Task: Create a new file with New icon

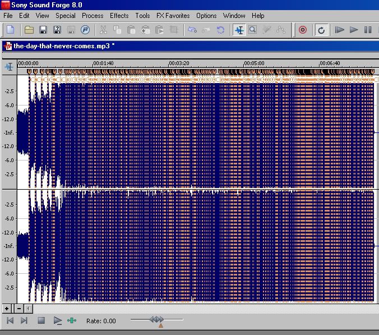Action: (11, 30)
